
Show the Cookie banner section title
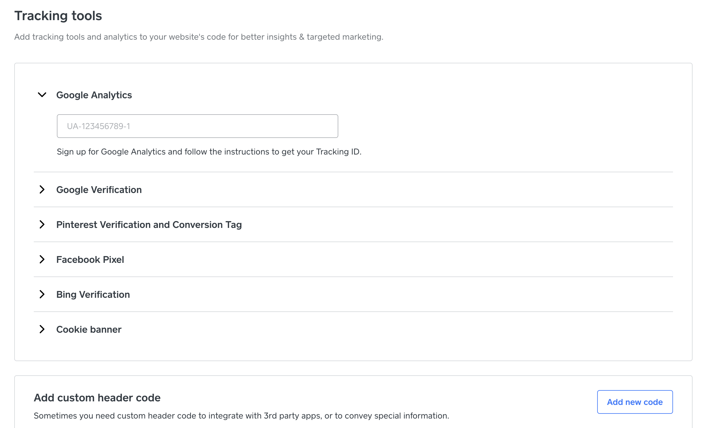89,329
